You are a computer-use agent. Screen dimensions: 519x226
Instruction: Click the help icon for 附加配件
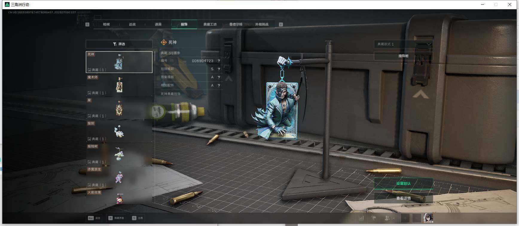[x=219, y=85]
